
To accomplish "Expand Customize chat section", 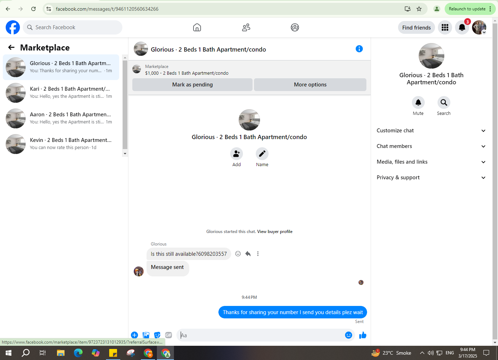I will click(431, 131).
